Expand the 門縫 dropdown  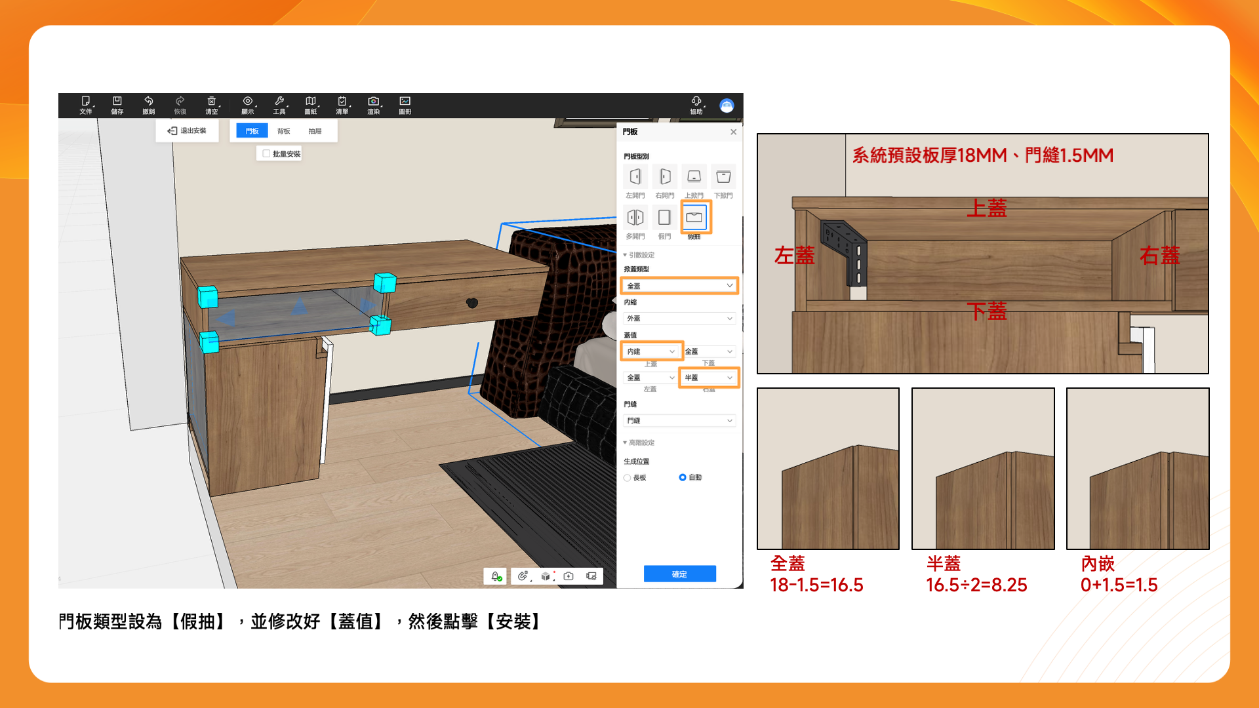pyautogui.click(x=679, y=421)
